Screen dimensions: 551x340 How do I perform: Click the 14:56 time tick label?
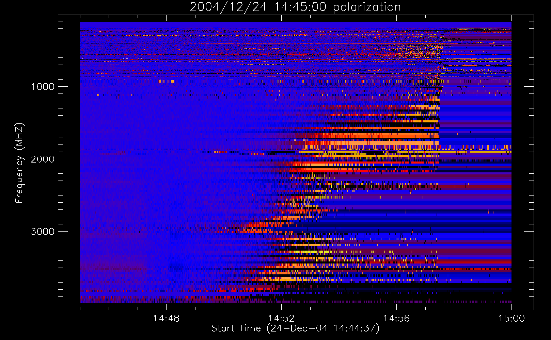tap(396, 319)
